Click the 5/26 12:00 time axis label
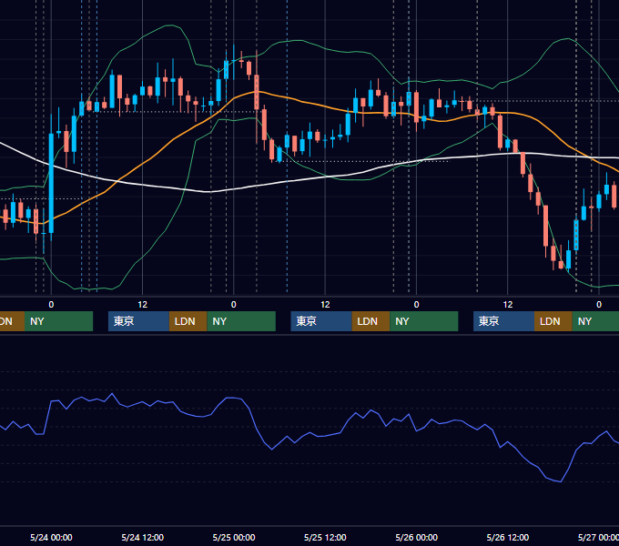The image size is (619, 546). pyautogui.click(x=508, y=537)
